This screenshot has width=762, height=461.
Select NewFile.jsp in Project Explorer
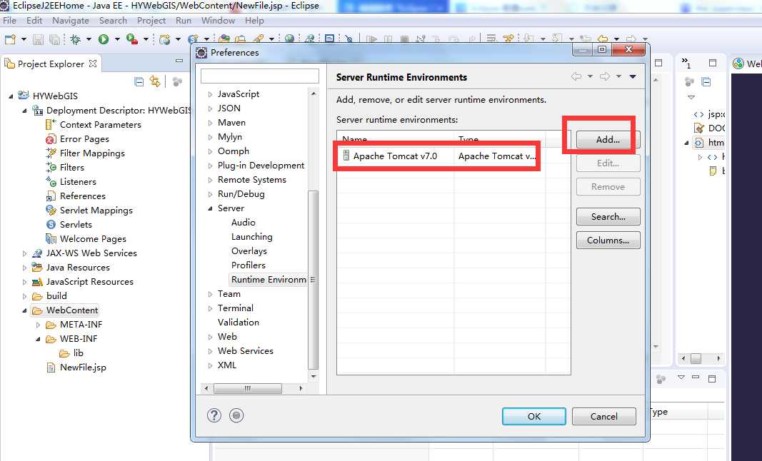(83, 368)
